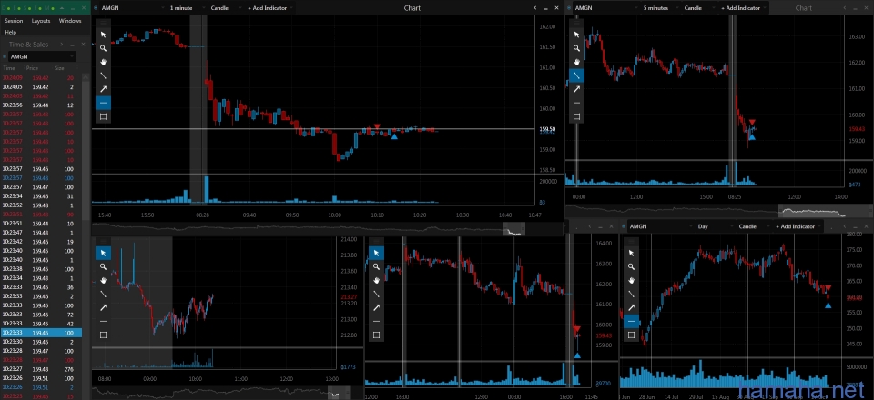Select the arrow tool in the 5 minutes chart

tap(576, 89)
